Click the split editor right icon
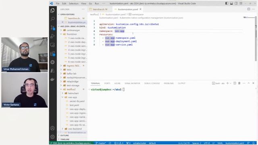Screen dimensions: 258x145 pos(249,9)
